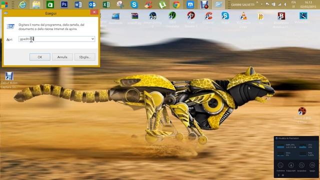The image size is (320, 180).
Task: Click the Spegni power button in widget
Action: [312, 166]
